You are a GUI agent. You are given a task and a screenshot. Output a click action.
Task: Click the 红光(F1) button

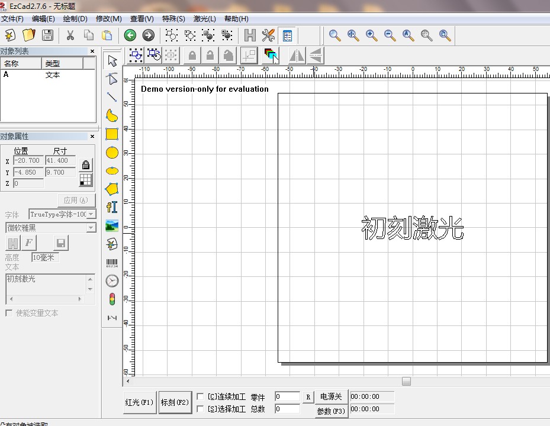(140, 402)
